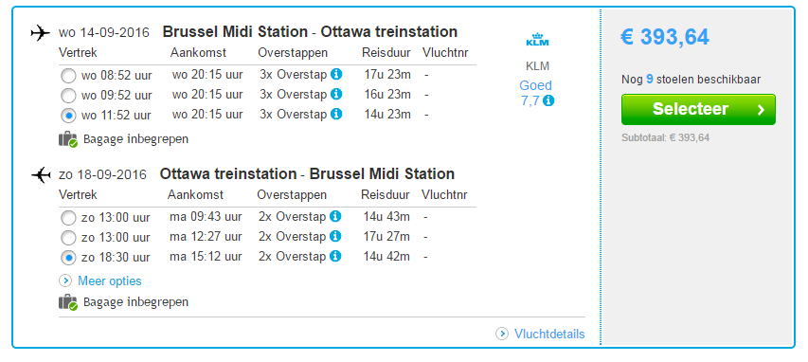Select the wo 09:52 uur departure option
The width and height of the screenshot is (808, 362).
coord(68,96)
